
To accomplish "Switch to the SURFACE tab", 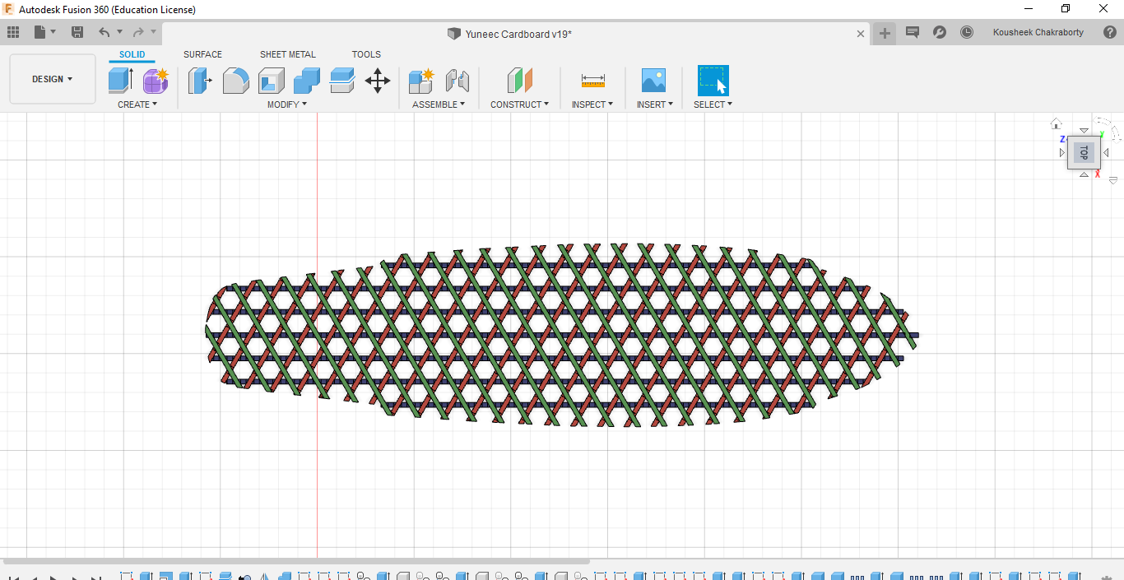I will (x=202, y=54).
